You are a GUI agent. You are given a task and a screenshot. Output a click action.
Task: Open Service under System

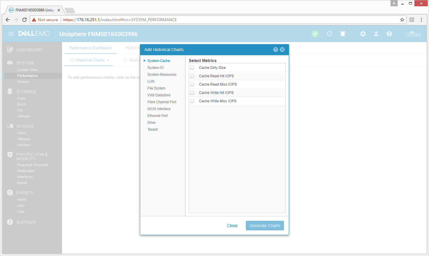pos(23,82)
